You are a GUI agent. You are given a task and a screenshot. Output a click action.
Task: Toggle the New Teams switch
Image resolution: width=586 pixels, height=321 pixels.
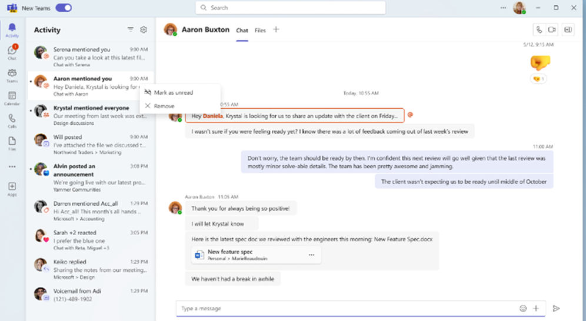[64, 8]
